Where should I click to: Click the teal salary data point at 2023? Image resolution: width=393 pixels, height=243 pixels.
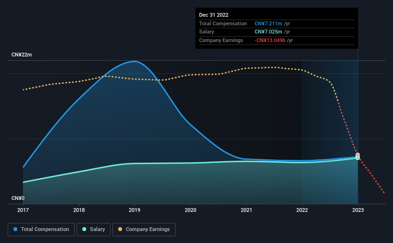coord(358,158)
